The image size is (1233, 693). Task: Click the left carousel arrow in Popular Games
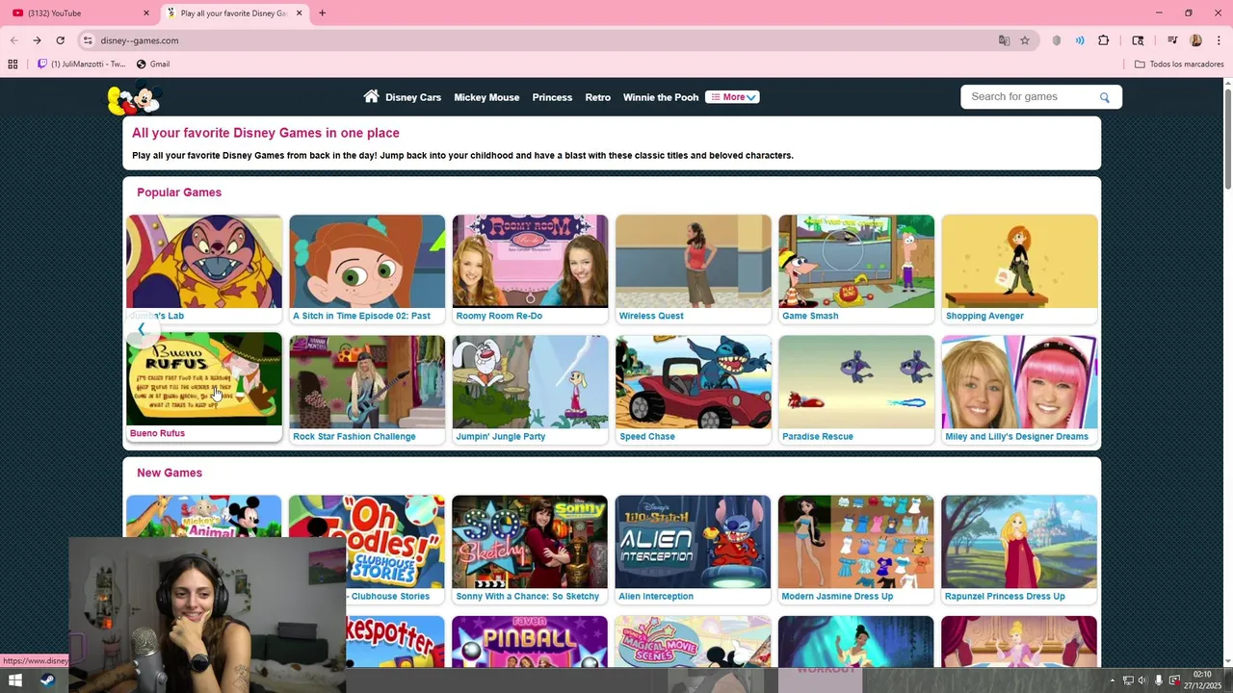pyautogui.click(x=142, y=329)
